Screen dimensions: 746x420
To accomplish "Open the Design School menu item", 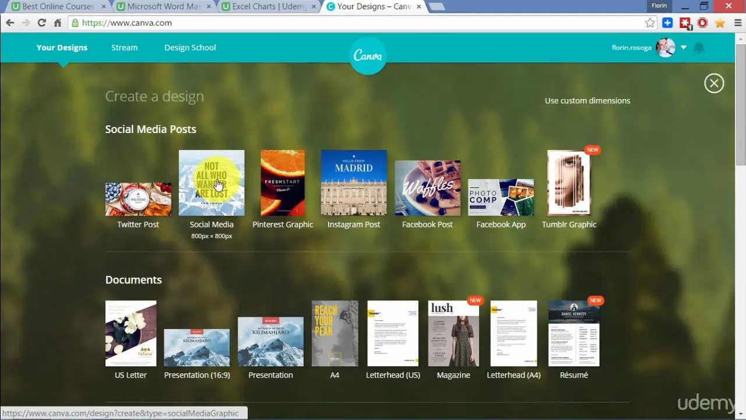I will pos(190,48).
